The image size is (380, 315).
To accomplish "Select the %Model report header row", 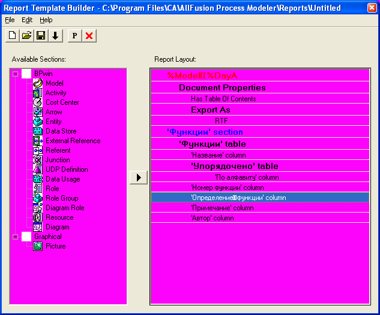I will tap(260, 75).
